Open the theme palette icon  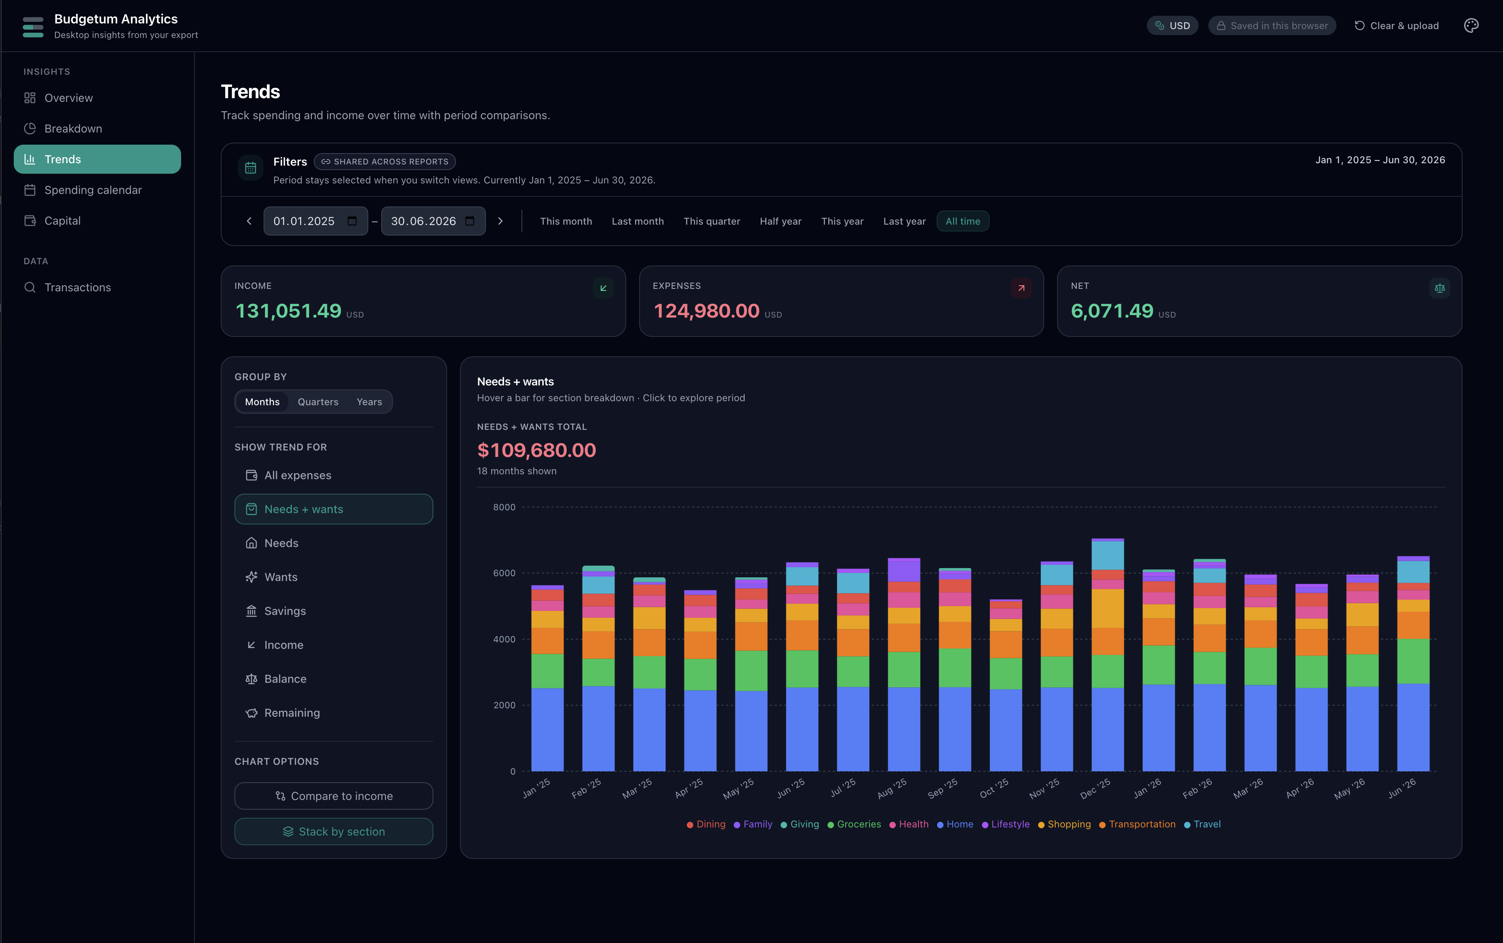point(1471,25)
